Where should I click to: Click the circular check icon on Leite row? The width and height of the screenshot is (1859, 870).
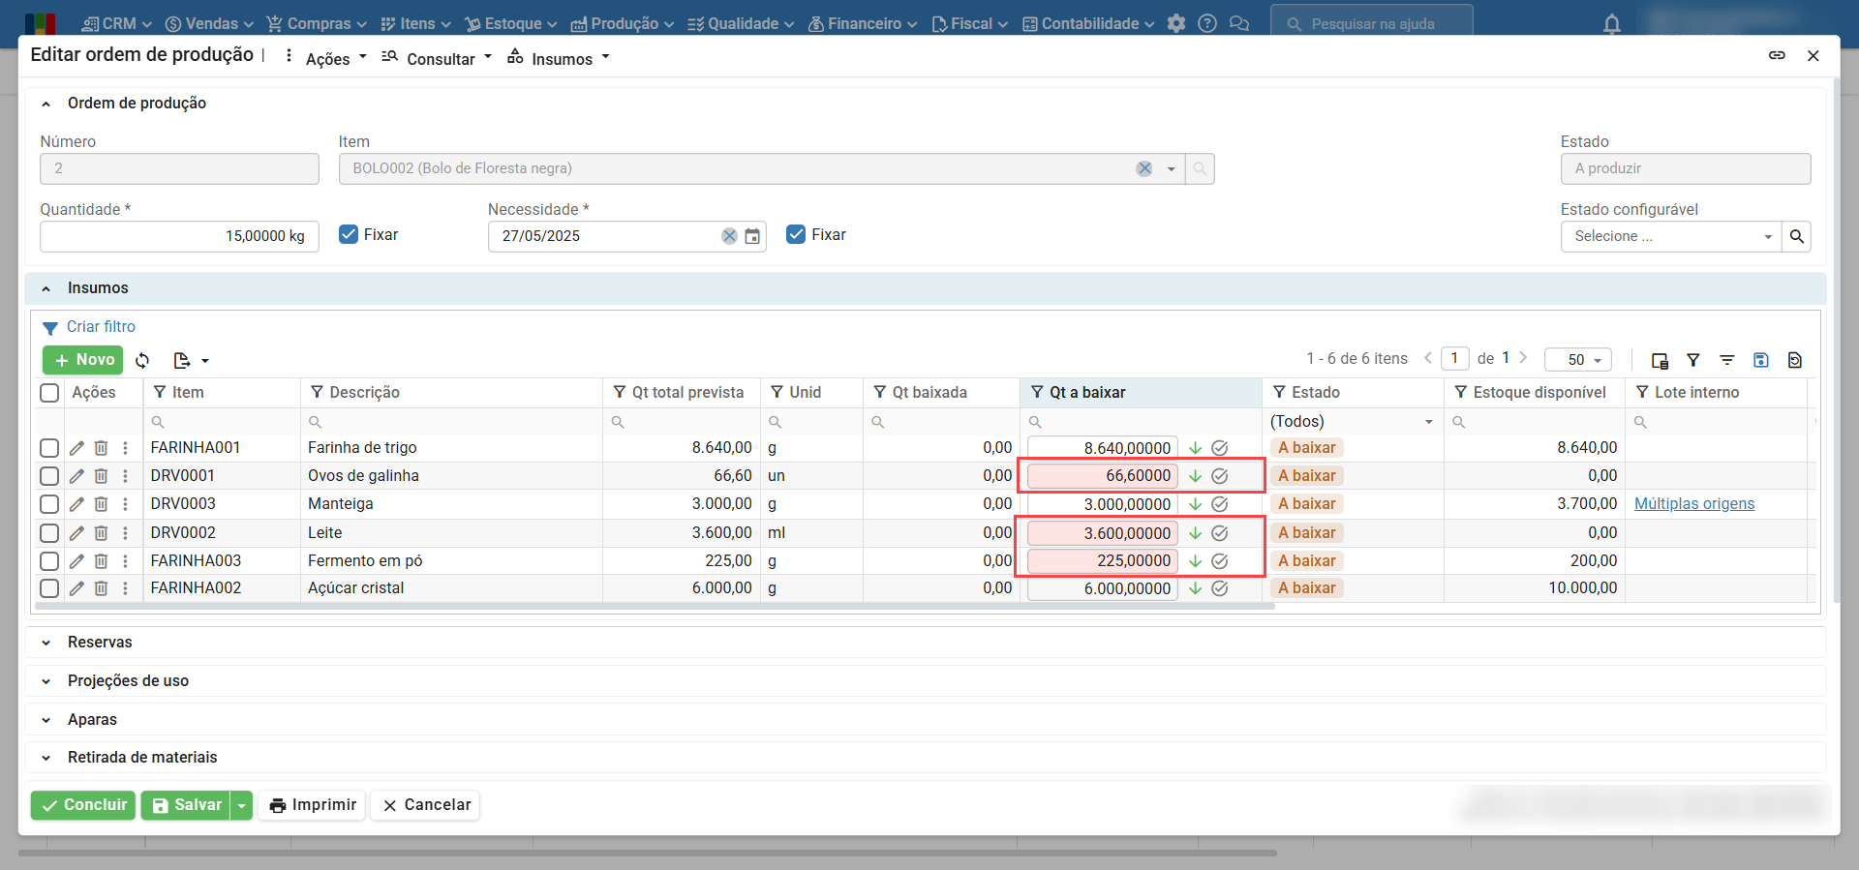click(1220, 533)
